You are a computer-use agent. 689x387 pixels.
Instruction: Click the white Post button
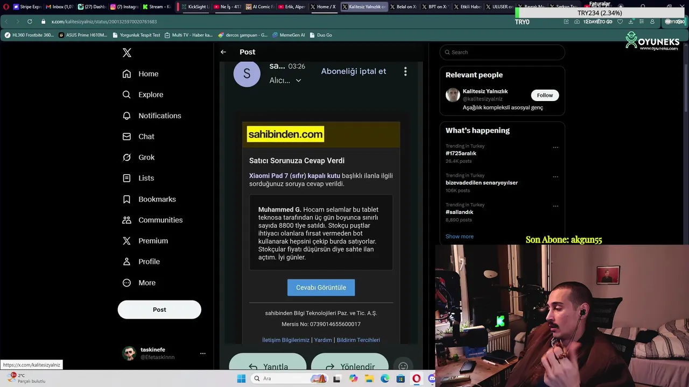[159, 310]
